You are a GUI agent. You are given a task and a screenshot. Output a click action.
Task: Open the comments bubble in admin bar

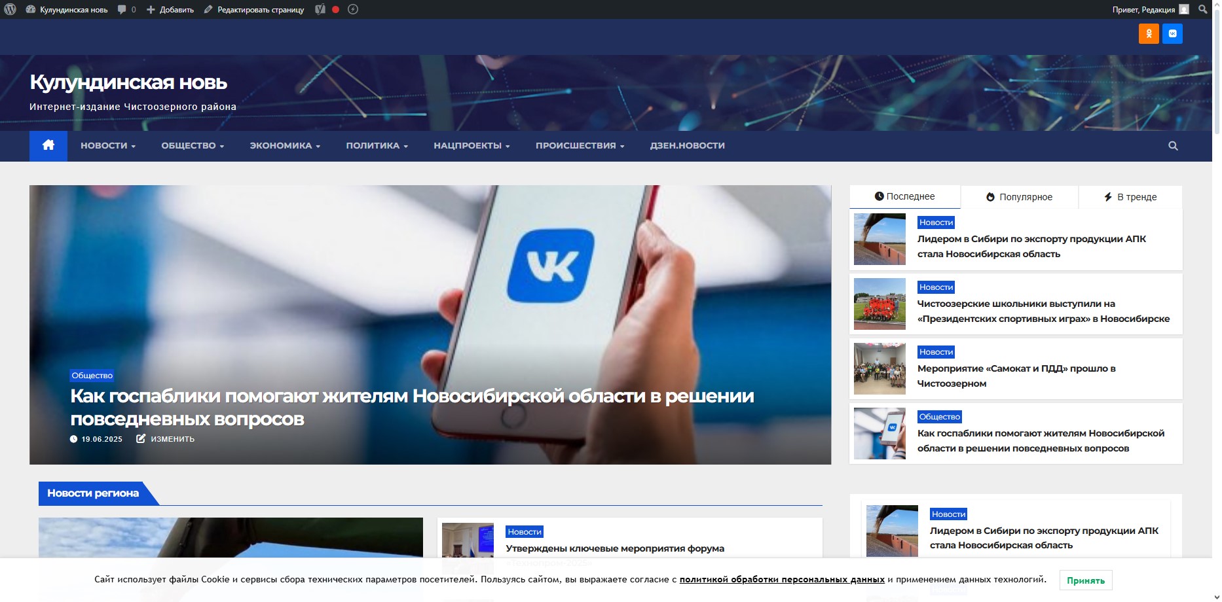click(126, 9)
